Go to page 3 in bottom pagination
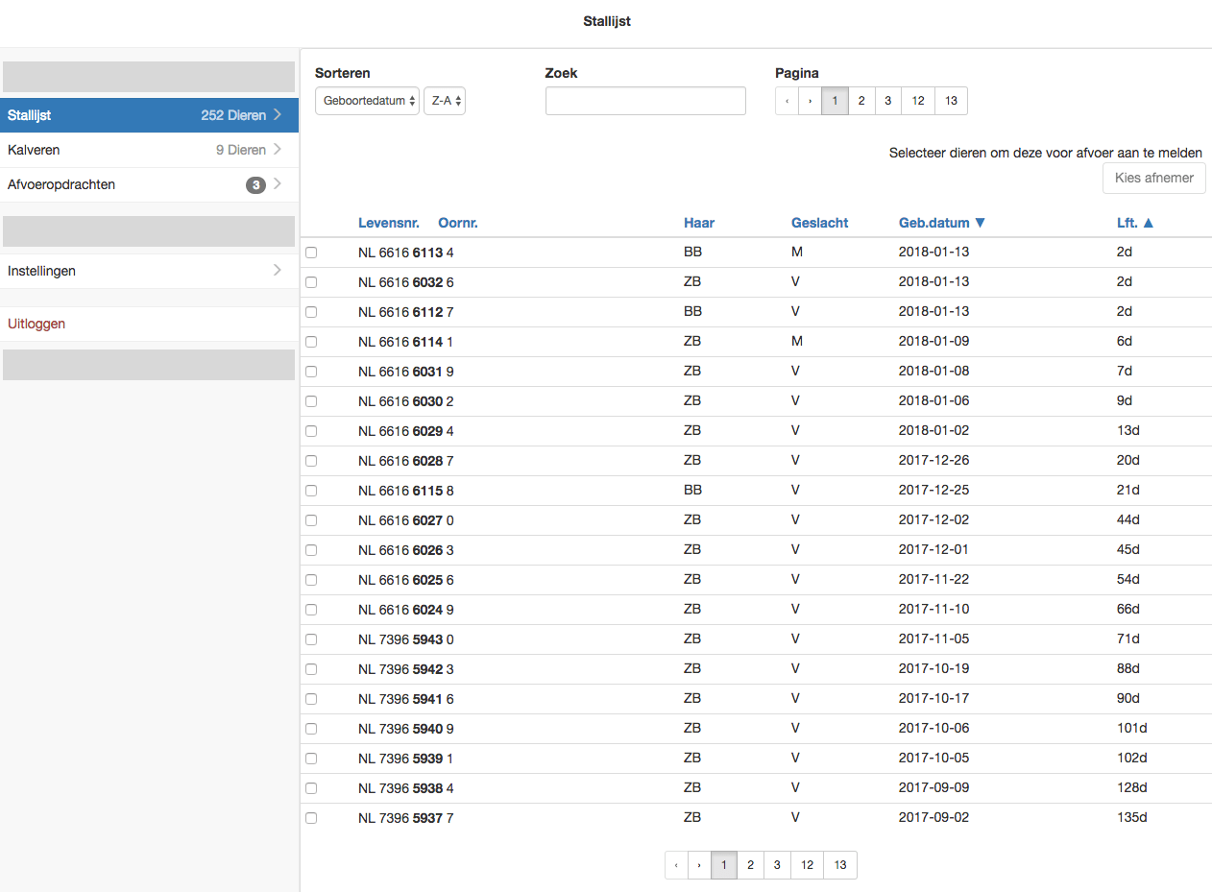 [x=777, y=865]
